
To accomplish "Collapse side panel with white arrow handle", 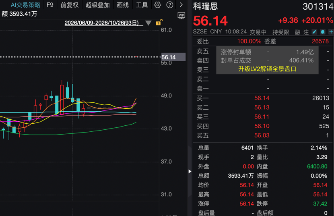I will coord(190,171).
